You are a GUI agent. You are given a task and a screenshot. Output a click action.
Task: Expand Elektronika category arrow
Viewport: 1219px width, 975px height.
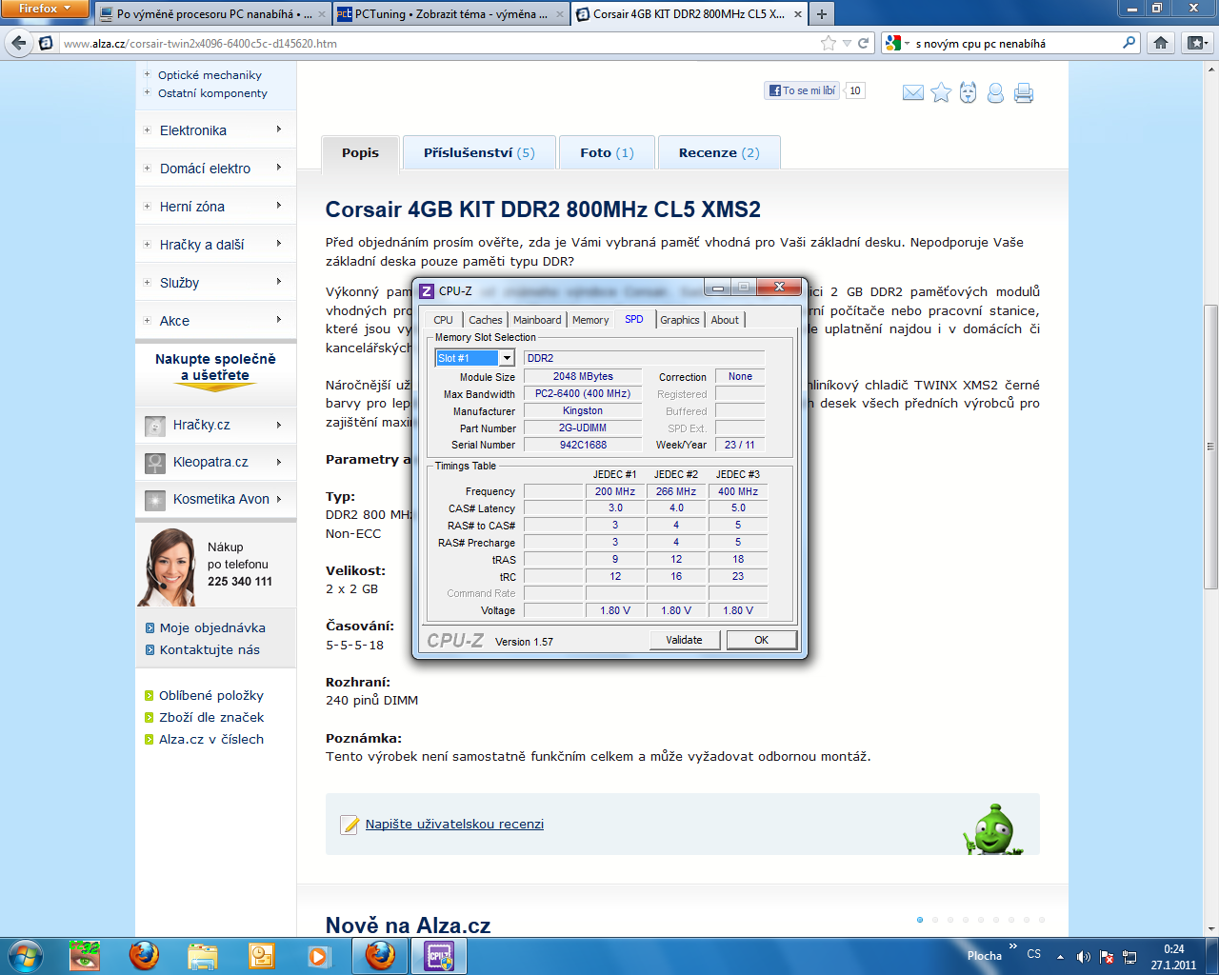point(279,129)
